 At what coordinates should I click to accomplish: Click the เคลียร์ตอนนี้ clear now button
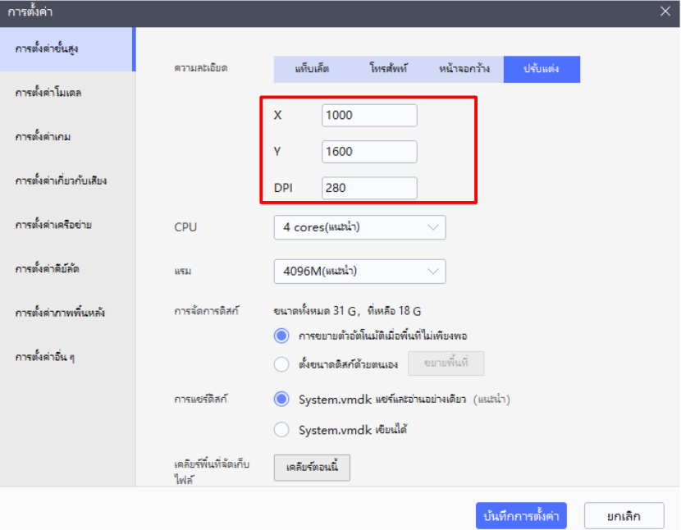click(312, 468)
